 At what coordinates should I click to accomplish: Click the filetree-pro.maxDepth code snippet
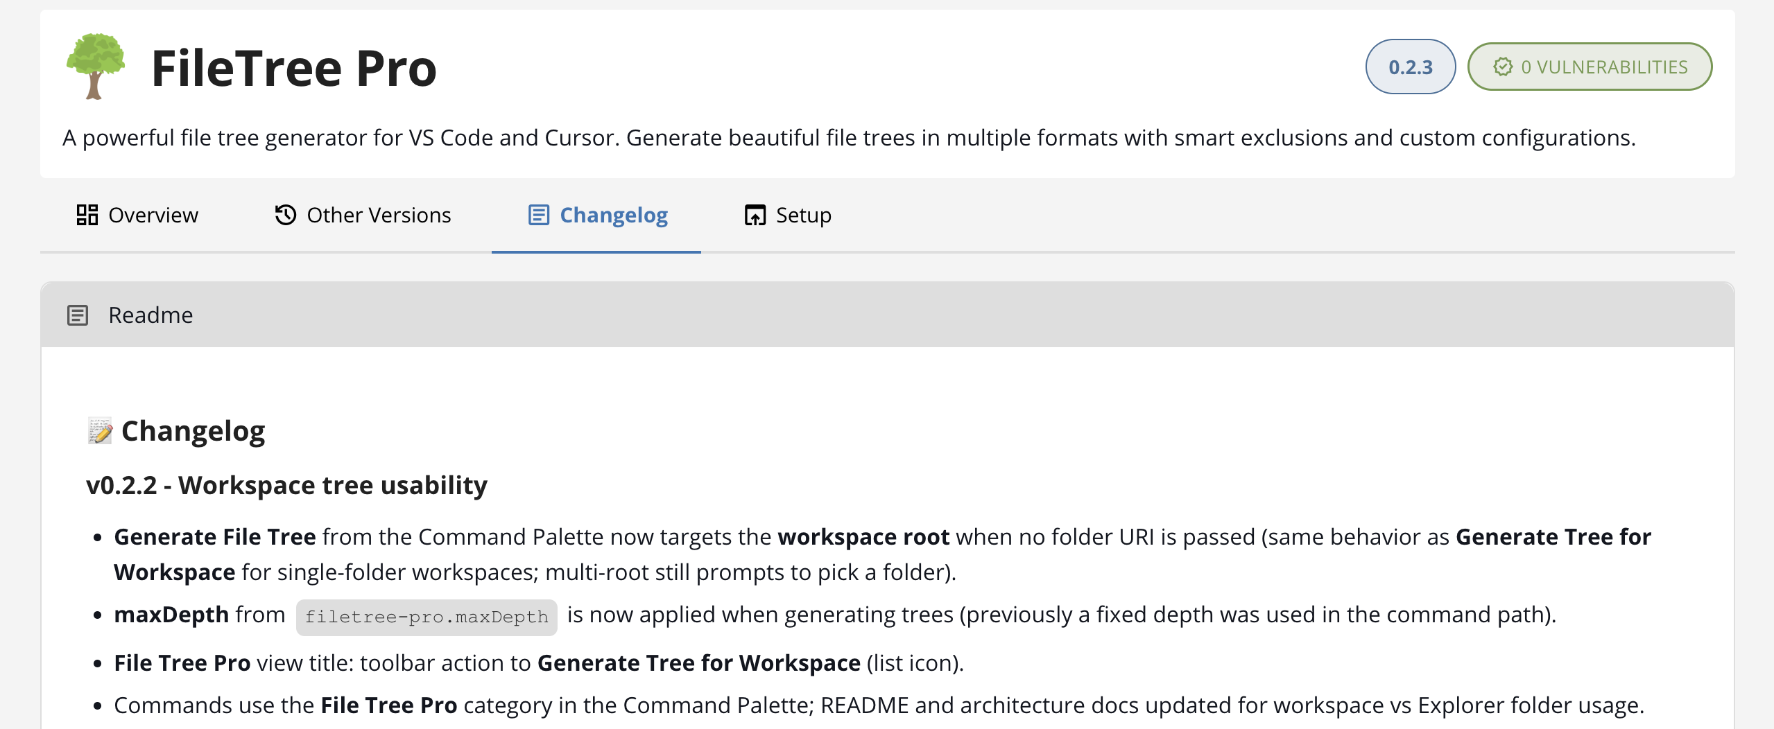(x=427, y=617)
